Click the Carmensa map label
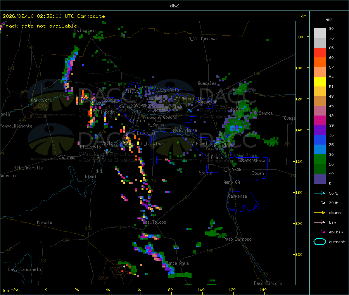Image resolution: width=349 pixels, height=295 pixels. pyautogui.click(x=237, y=196)
